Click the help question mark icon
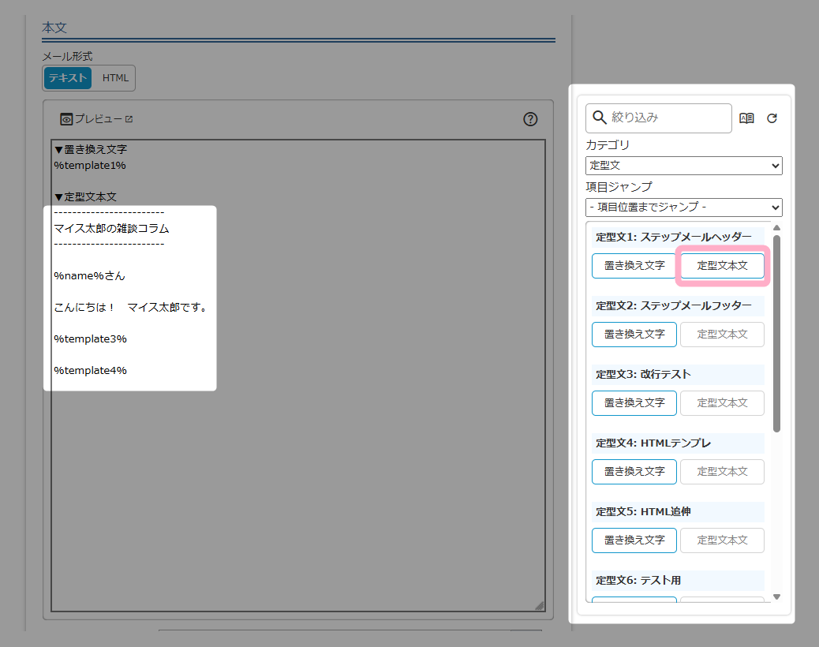Screen dimensions: 819x647 click(530, 119)
